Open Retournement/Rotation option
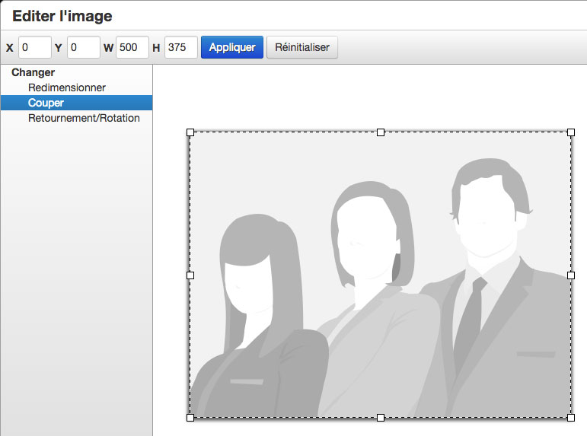Image resolution: width=587 pixels, height=436 pixels. (76, 118)
